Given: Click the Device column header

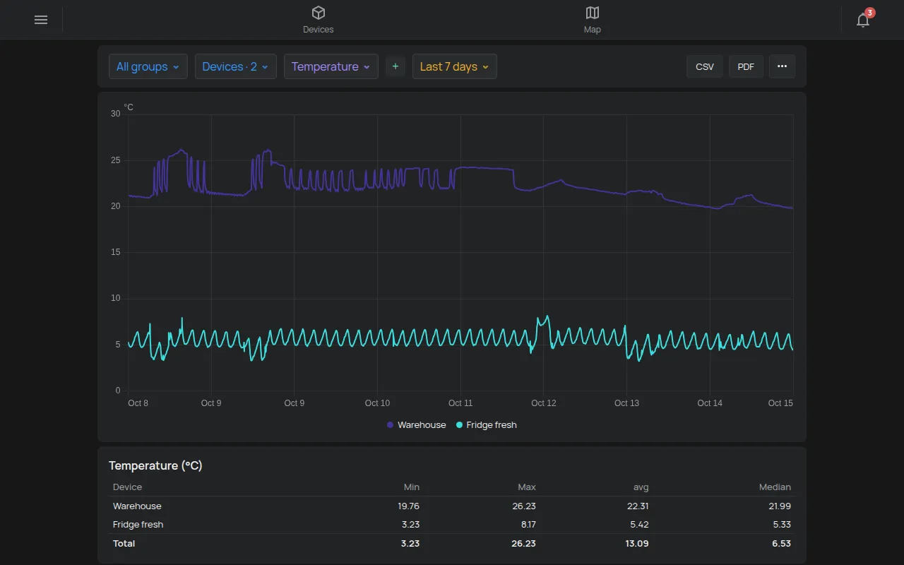Looking at the screenshot, I should [127, 487].
